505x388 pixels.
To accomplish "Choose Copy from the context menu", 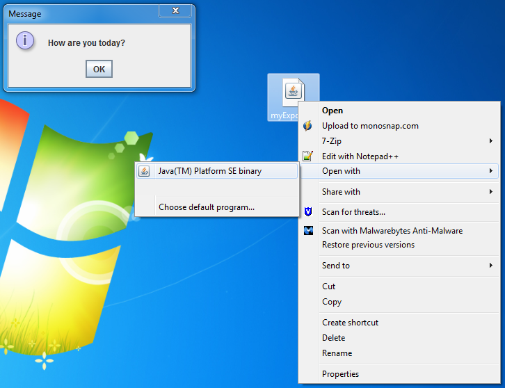I will click(x=399, y=302).
